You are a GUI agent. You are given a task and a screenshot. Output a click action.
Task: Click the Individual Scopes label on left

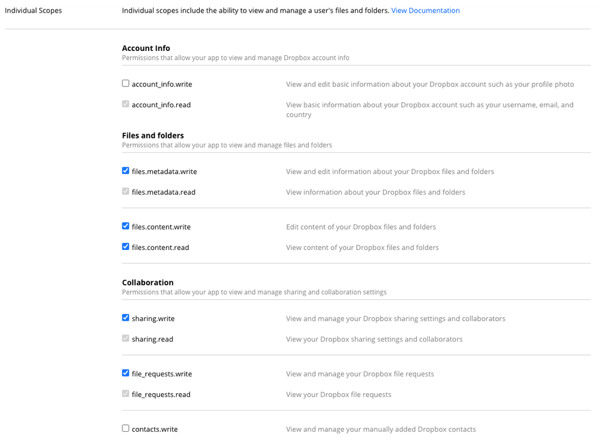[33, 10]
